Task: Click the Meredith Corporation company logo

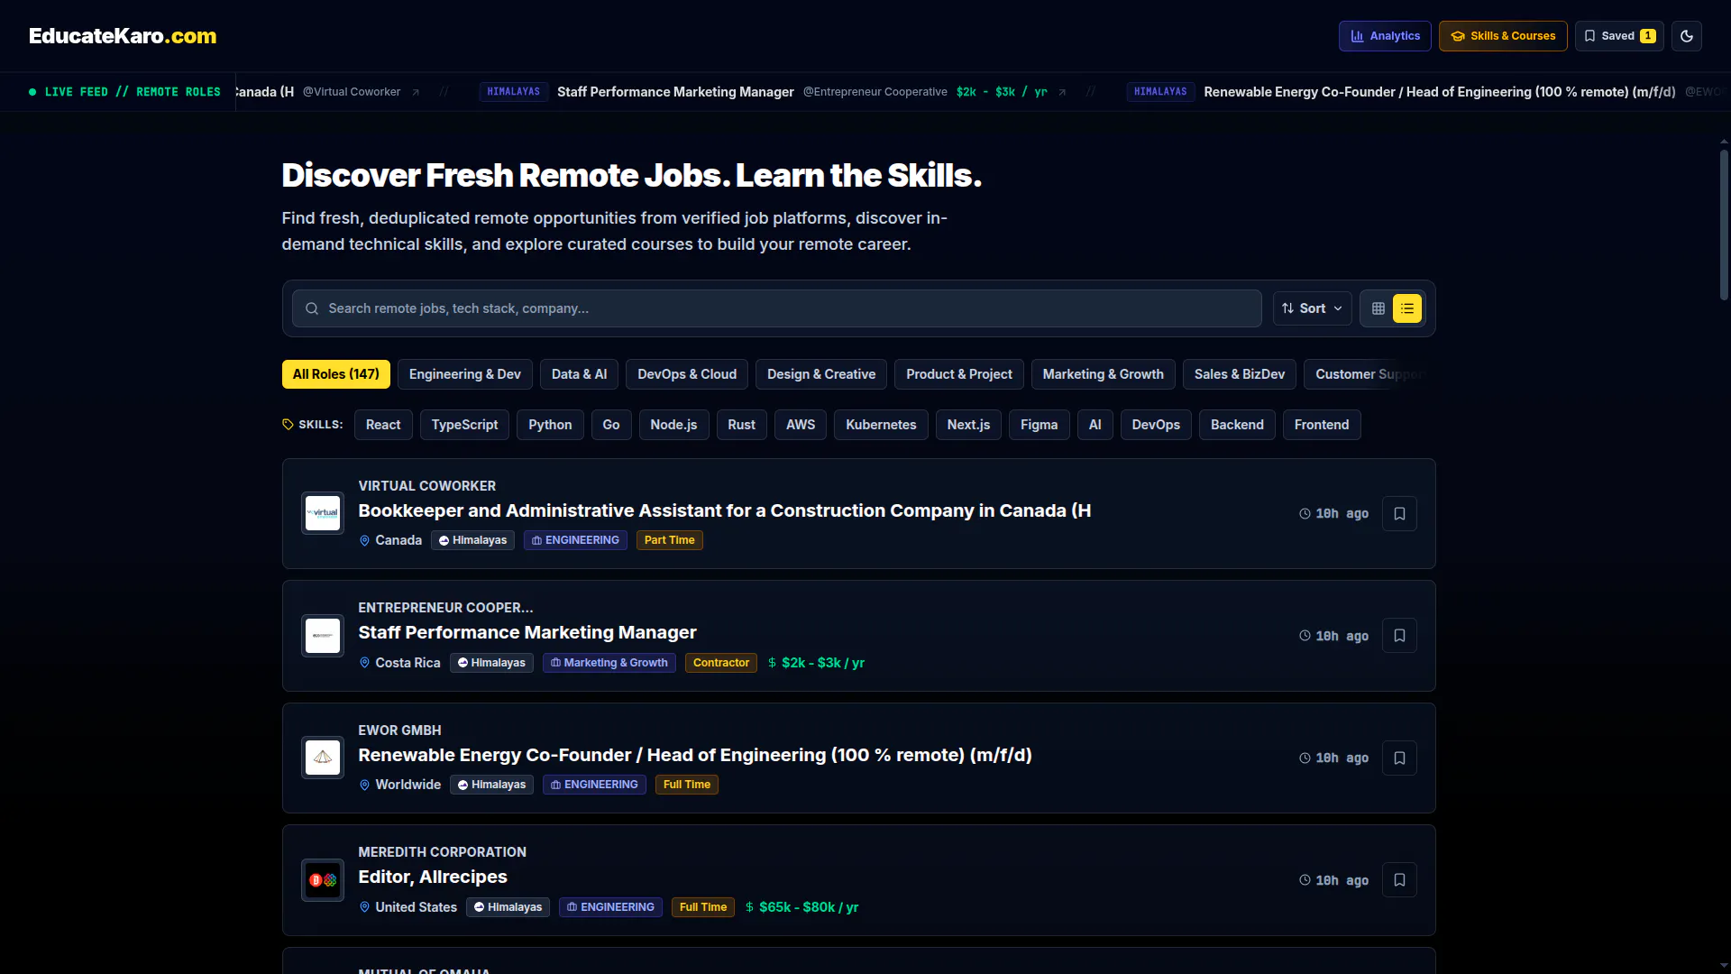Action: [x=323, y=880]
